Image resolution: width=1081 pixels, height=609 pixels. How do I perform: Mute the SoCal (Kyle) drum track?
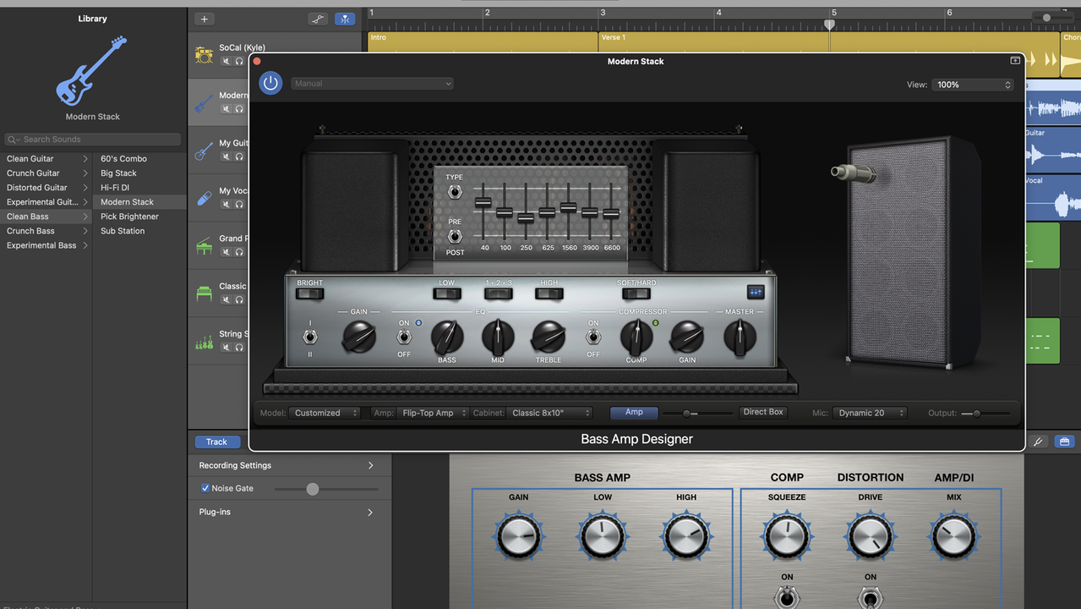click(x=227, y=61)
